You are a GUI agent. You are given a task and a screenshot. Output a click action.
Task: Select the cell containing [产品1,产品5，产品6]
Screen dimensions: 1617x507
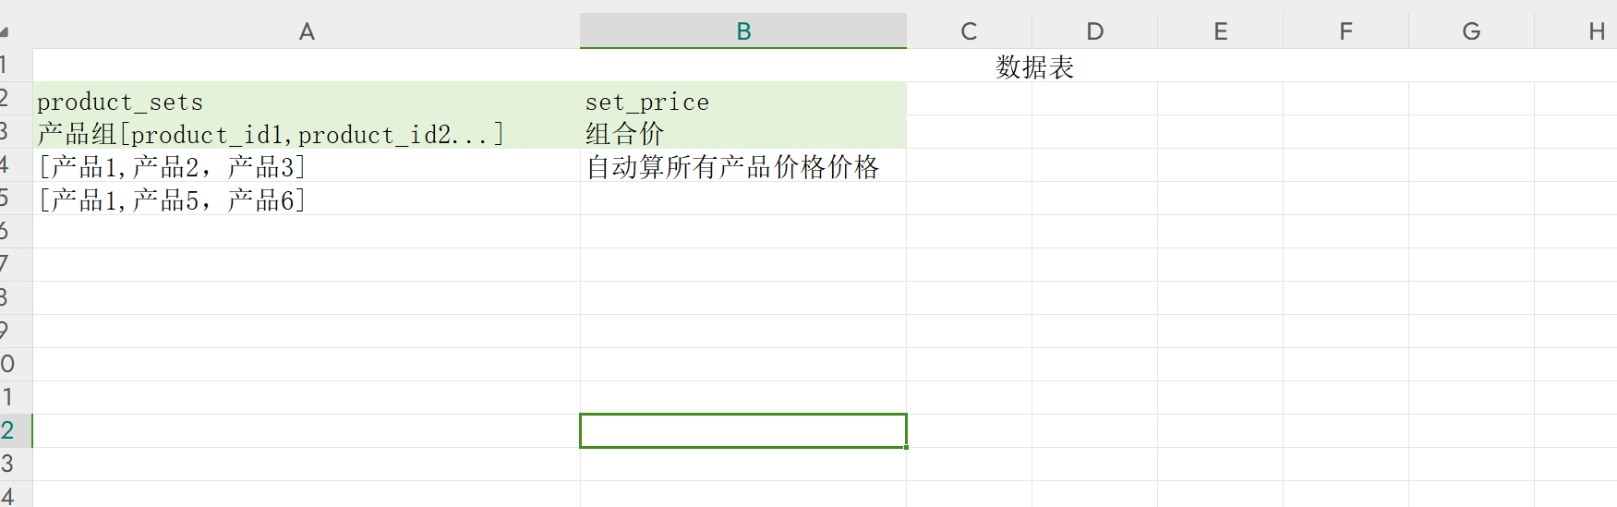(x=172, y=200)
